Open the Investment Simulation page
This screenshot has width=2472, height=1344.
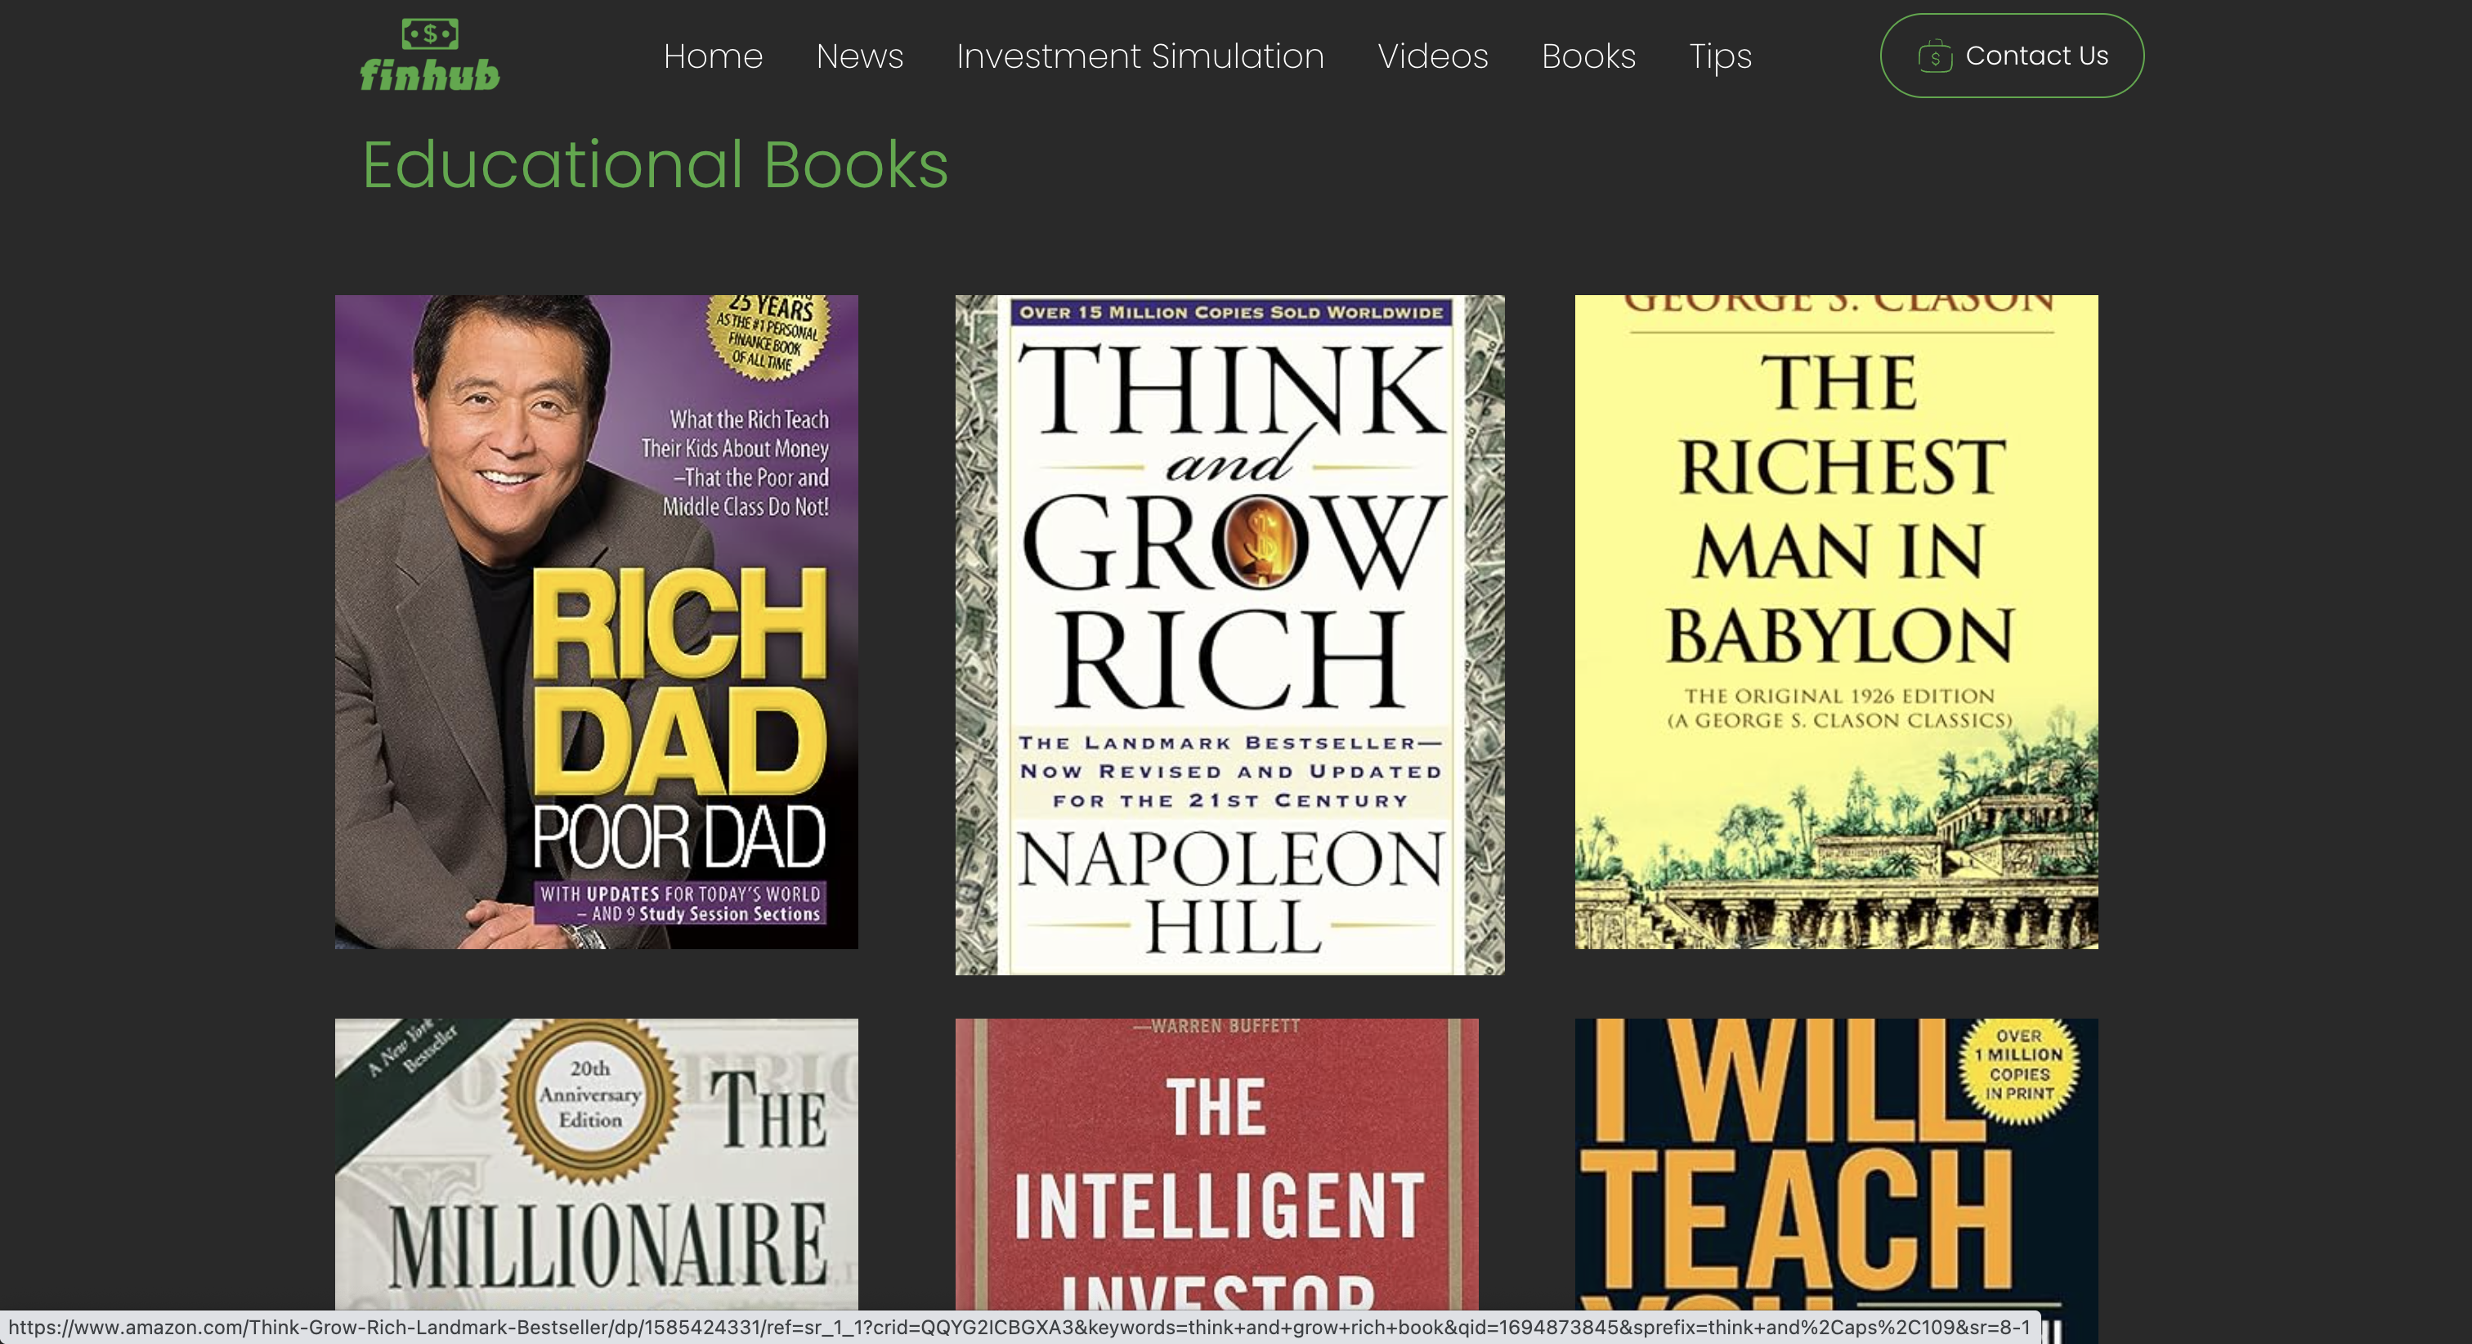(x=1140, y=56)
